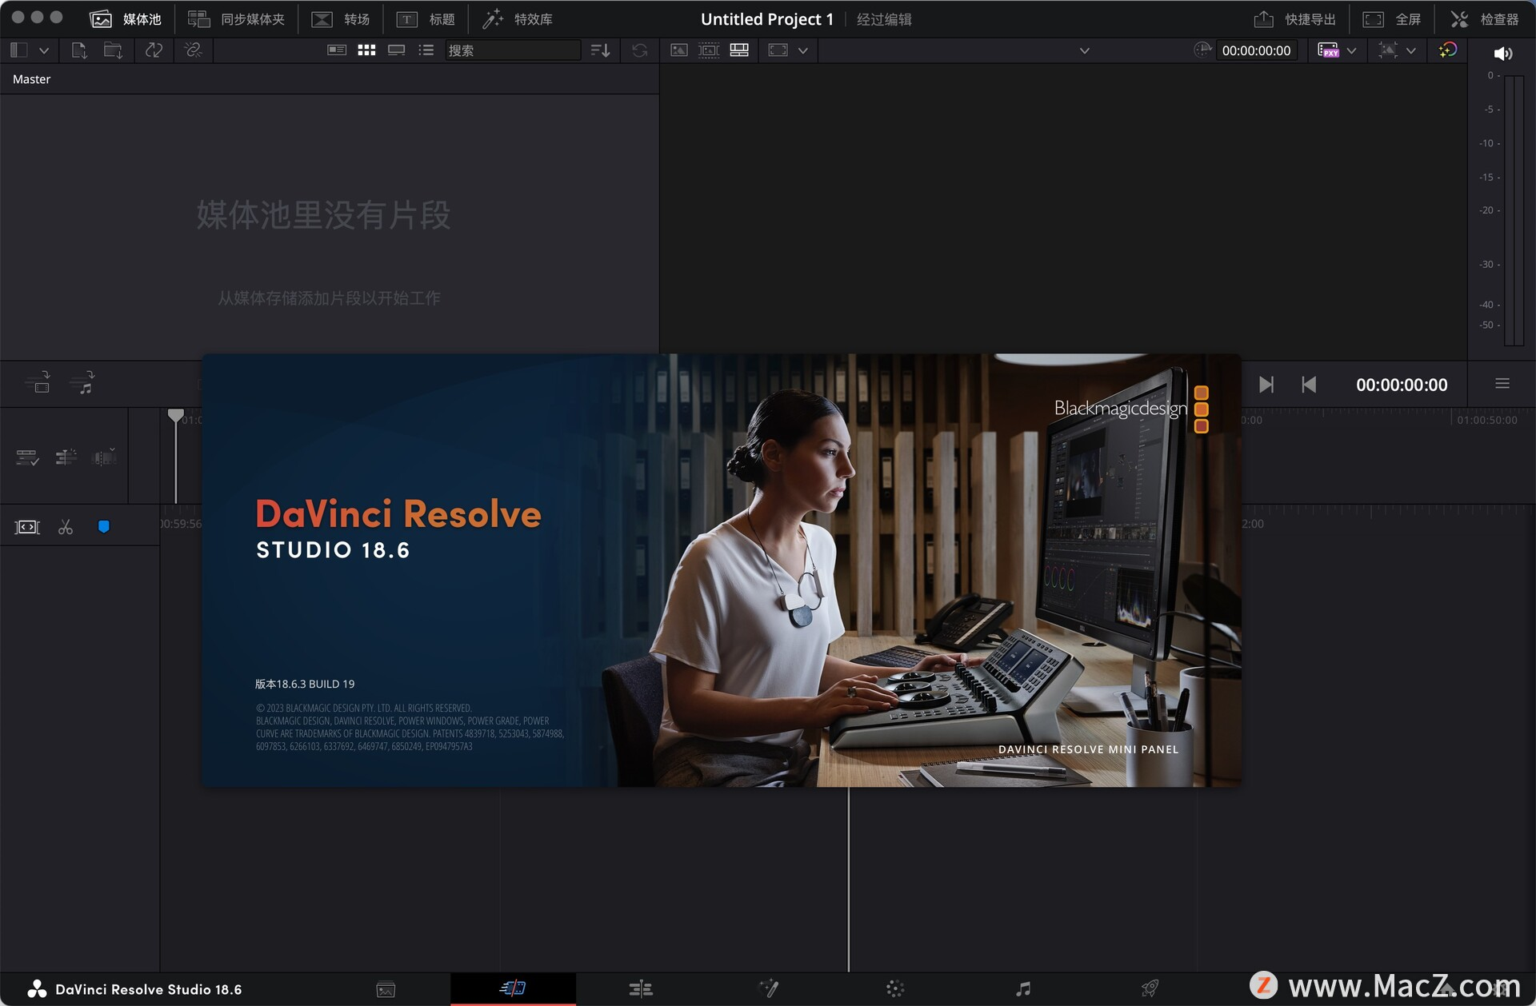Switch media pool to thumbnail grid view
Viewport: 1536px width, 1006px height.
366,50
